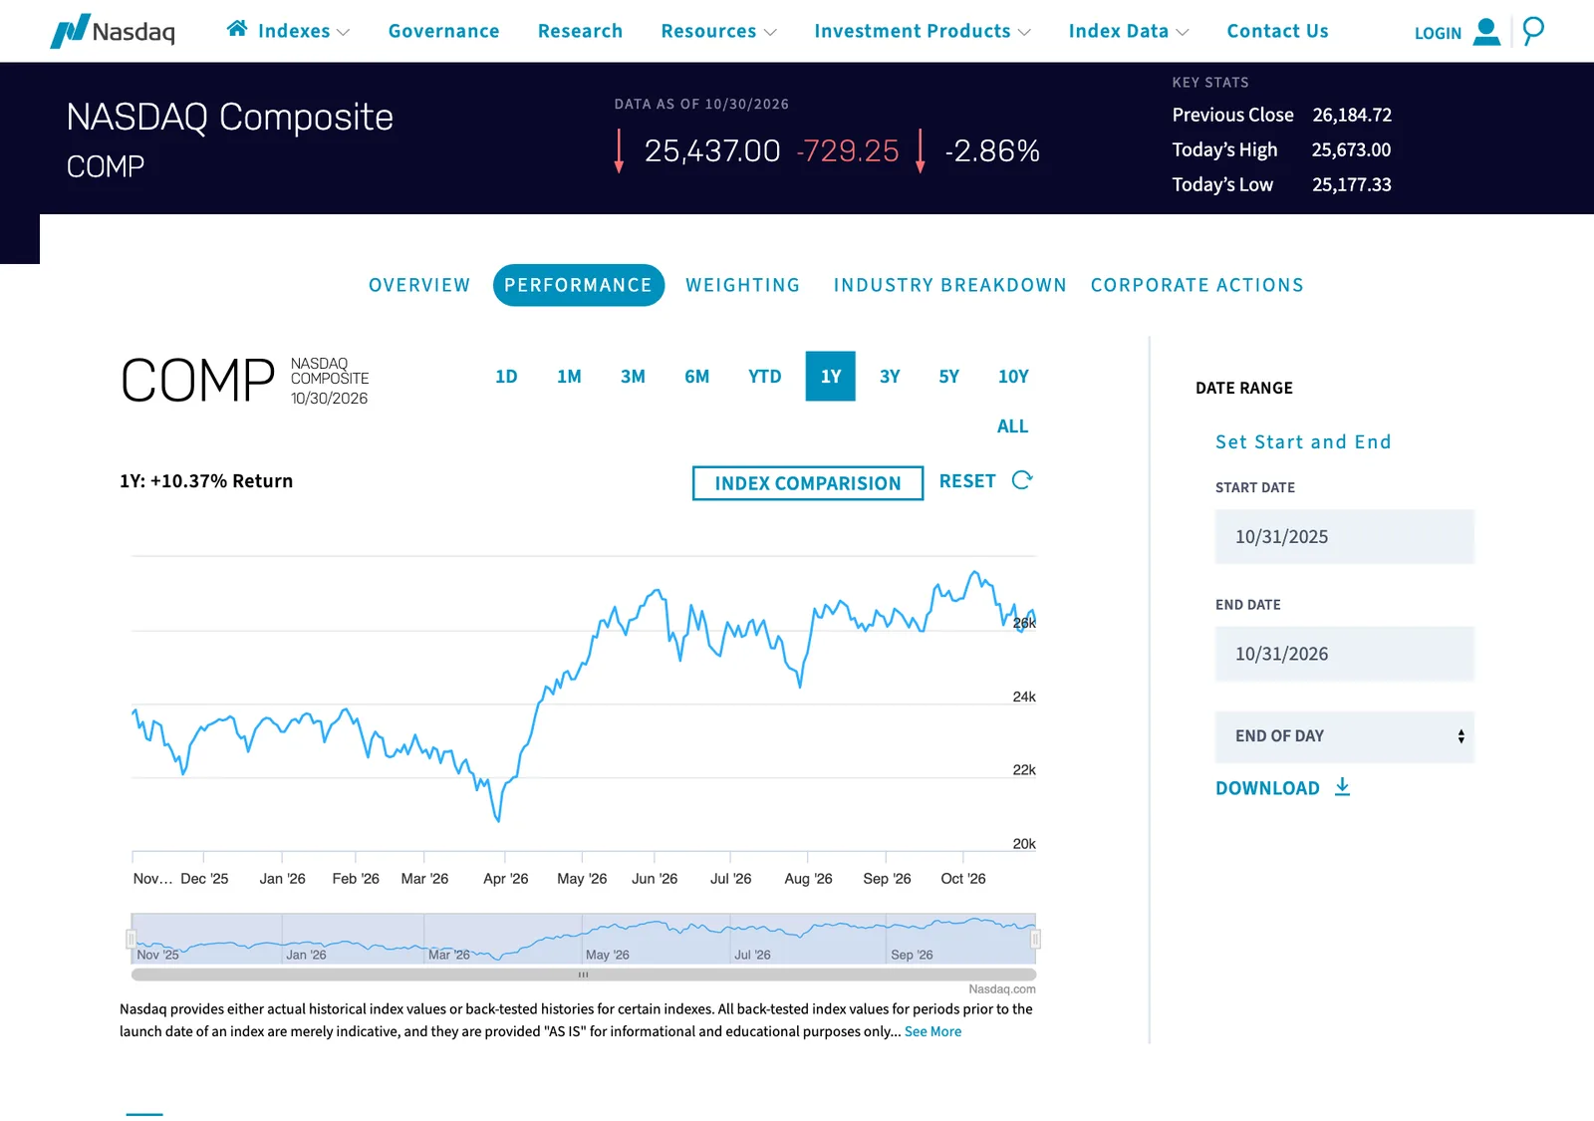This screenshot has width=1594, height=1121.
Task: Select the 3Y time range
Action: (x=890, y=377)
